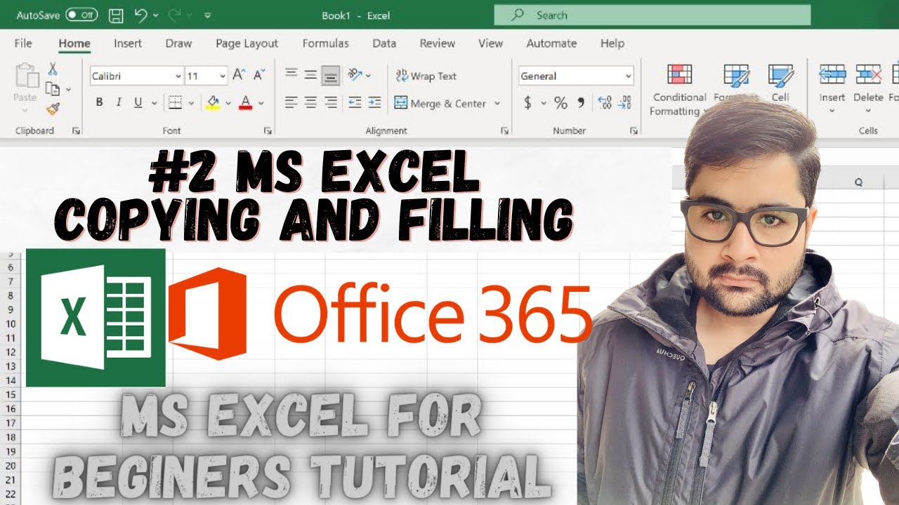Open the Review tab
Image resolution: width=899 pixels, height=505 pixels.
pos(438,43)
